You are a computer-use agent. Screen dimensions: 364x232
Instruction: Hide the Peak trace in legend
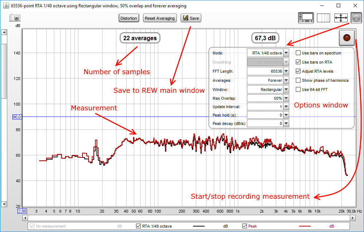tap(245, 226)
